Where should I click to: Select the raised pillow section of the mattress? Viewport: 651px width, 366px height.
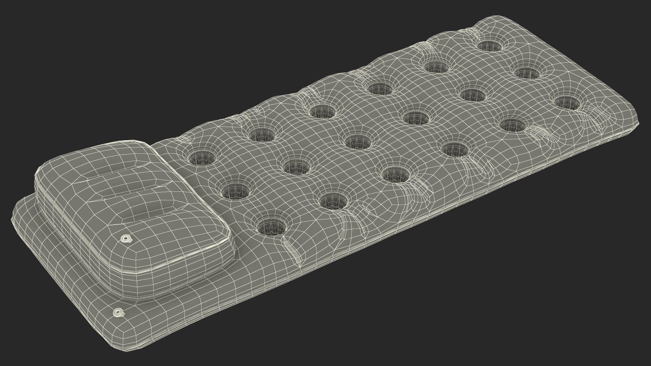click(x=135, y=220)
